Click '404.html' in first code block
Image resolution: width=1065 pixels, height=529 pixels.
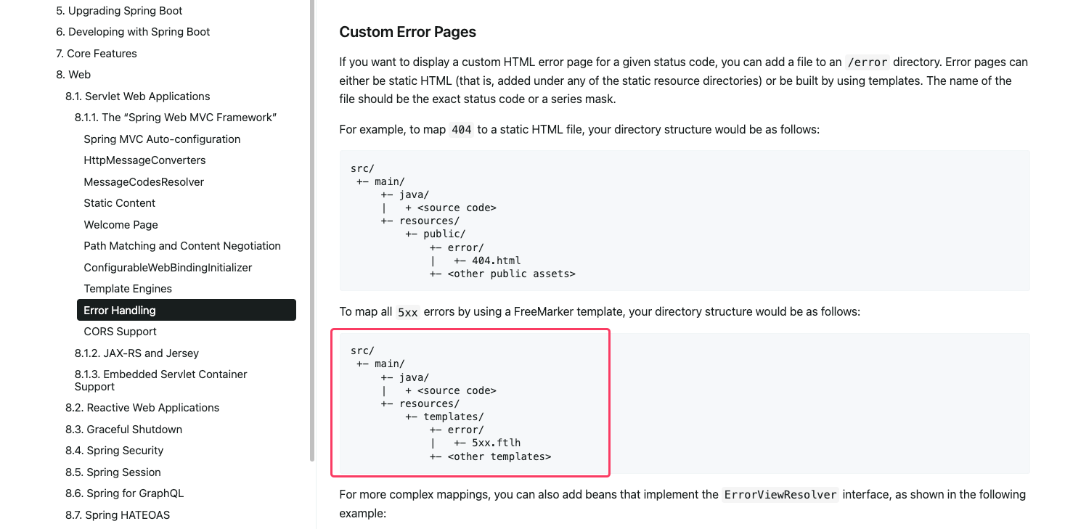(x=497, y=261)
